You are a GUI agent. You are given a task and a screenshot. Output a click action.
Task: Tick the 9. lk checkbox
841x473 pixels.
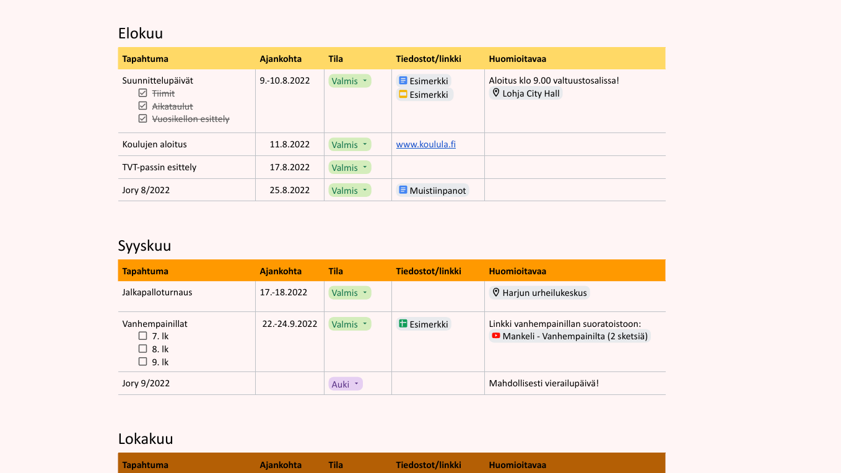[x=143, y=362]
